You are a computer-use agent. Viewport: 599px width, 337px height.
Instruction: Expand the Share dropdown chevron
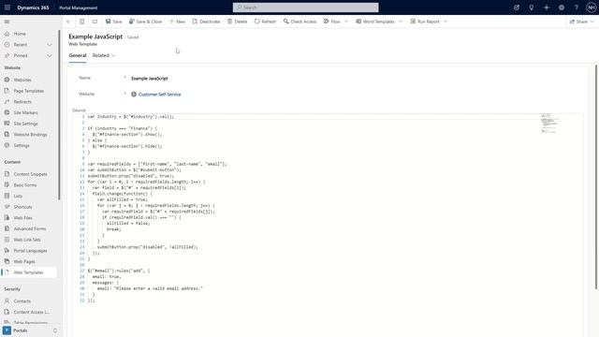coord(592,22)
